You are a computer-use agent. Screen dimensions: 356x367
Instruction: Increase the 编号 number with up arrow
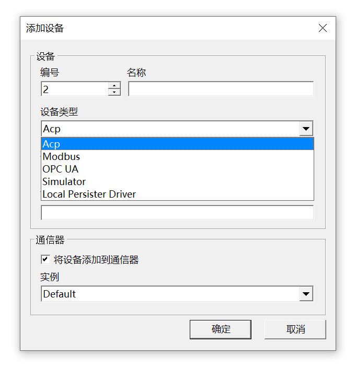(114, 86)
